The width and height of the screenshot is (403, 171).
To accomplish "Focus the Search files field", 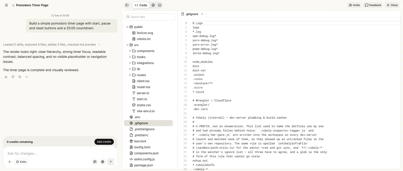I will pos(150,17).
